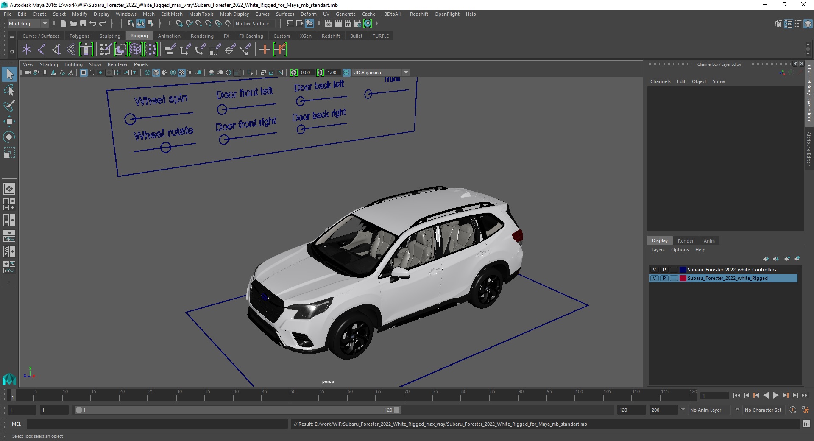
Task: Click the Options menu in Layer Editor
Action: coord(680,250)
